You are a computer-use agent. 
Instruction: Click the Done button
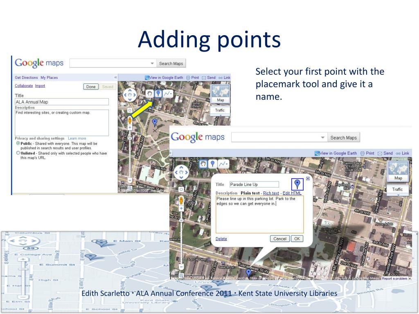point(91,87)
